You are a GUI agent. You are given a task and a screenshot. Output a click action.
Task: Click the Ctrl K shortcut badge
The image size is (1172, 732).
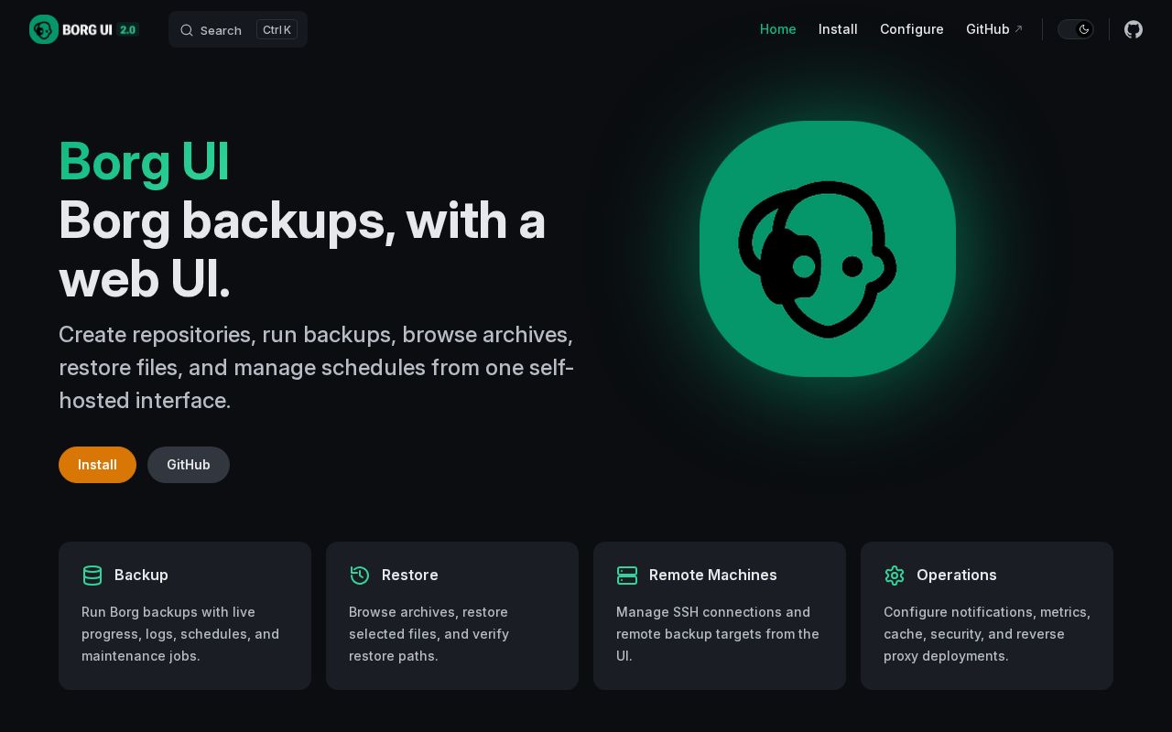pyautogui.click(x=277, y=29)
